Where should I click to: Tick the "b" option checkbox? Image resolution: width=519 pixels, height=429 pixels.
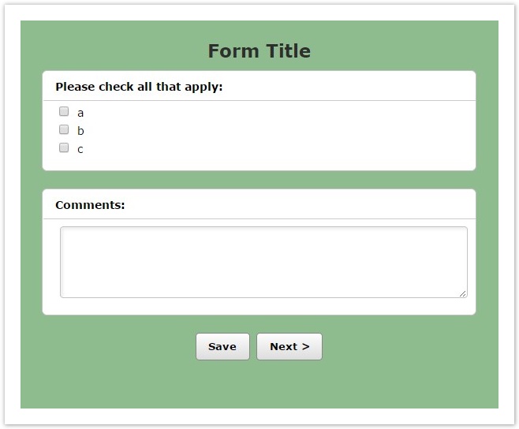(64, 130)
